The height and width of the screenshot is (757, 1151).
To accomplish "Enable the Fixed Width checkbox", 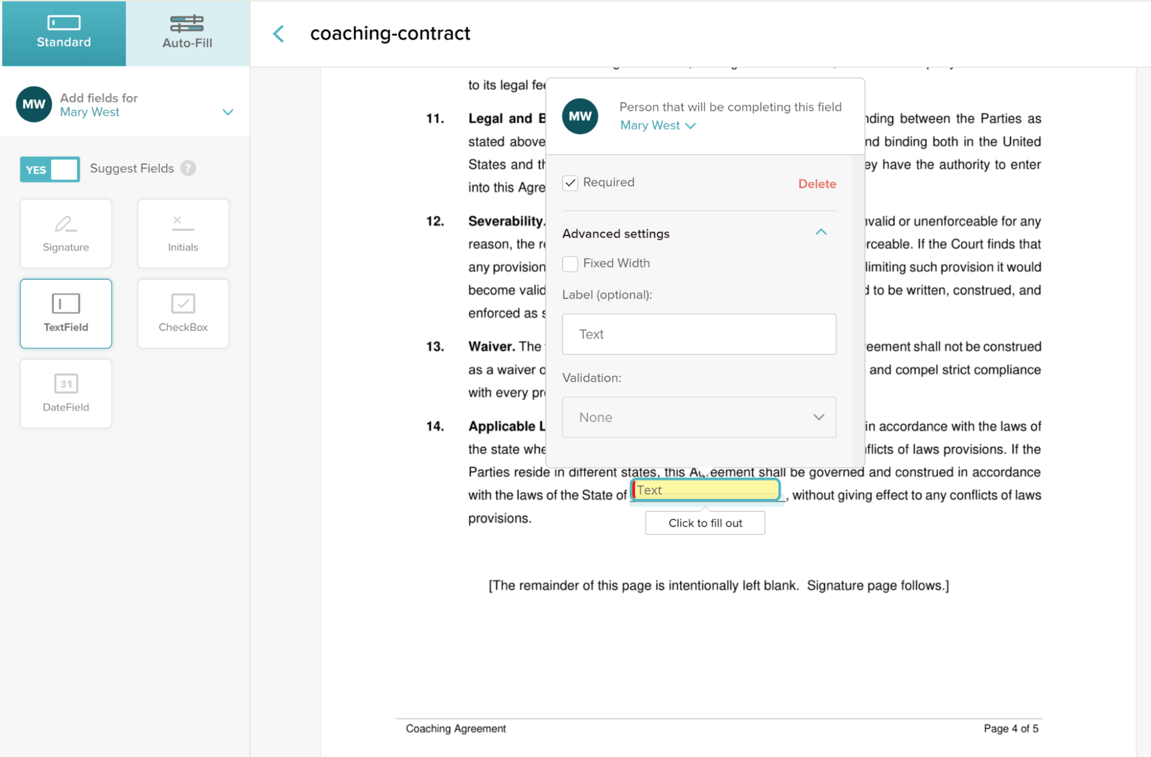I will [570, 264].
